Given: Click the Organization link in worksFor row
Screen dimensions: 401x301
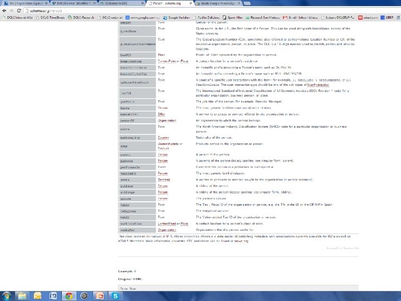Looking at the screenshot, I should (167, 230).
